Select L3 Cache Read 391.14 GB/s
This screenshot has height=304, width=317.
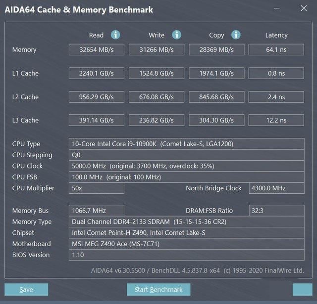[97, 120]
